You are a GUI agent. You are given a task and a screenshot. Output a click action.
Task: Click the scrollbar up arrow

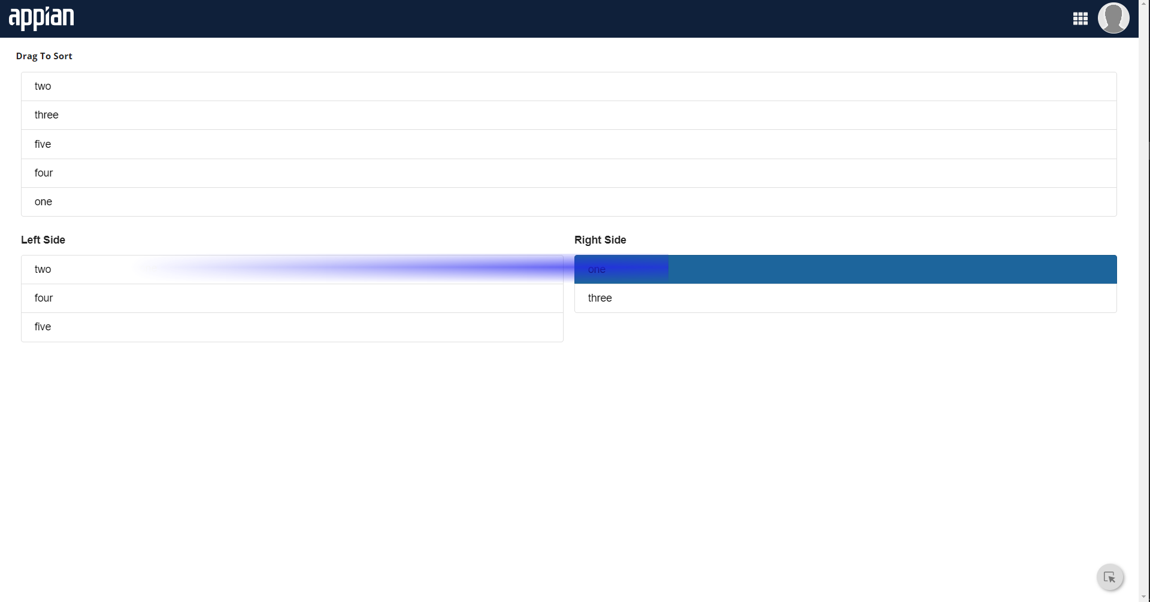1144,4
